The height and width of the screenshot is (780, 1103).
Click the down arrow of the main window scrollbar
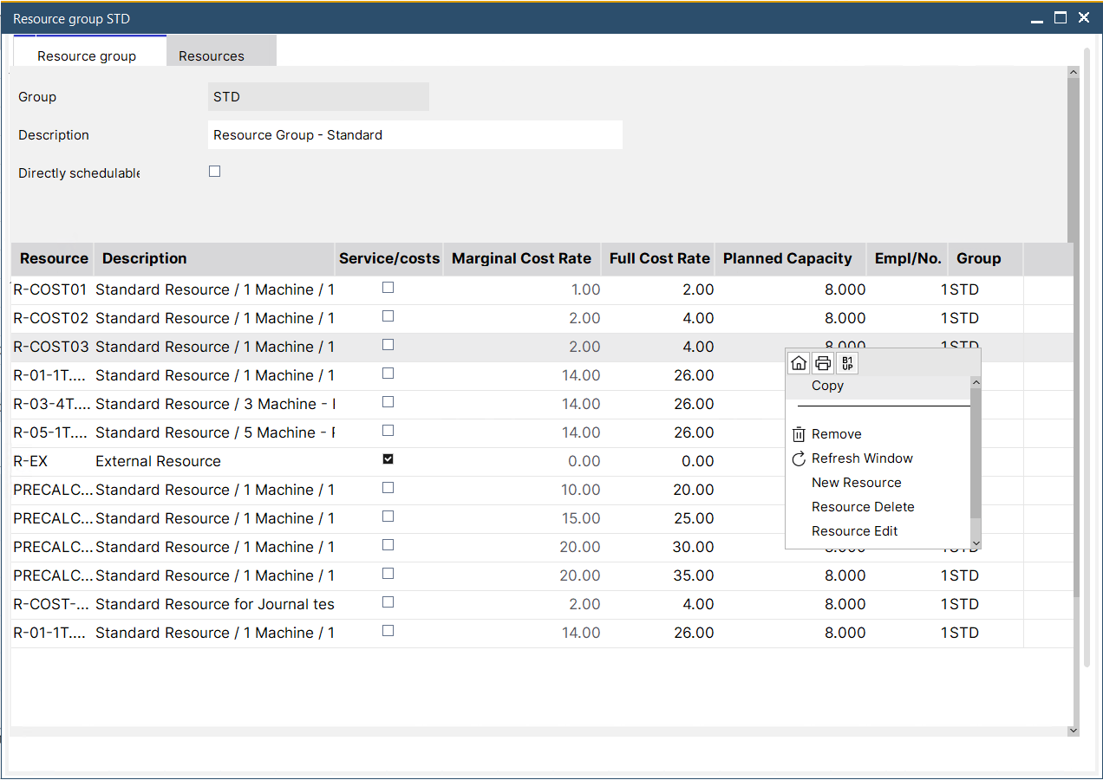[1073, 731]
